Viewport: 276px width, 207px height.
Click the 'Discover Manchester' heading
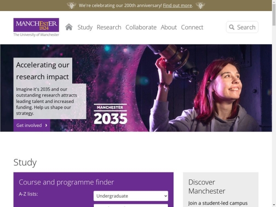click(207, 187)
